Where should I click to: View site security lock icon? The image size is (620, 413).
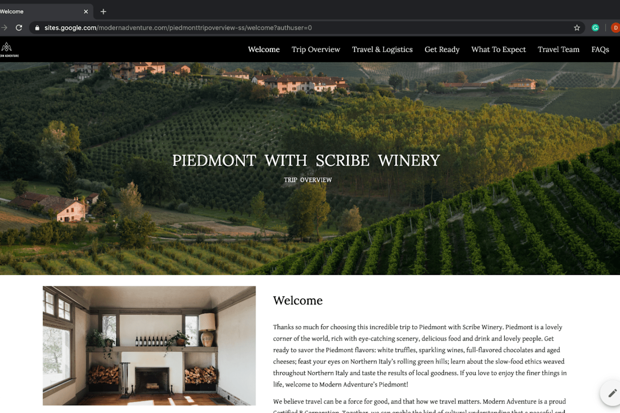37,28
